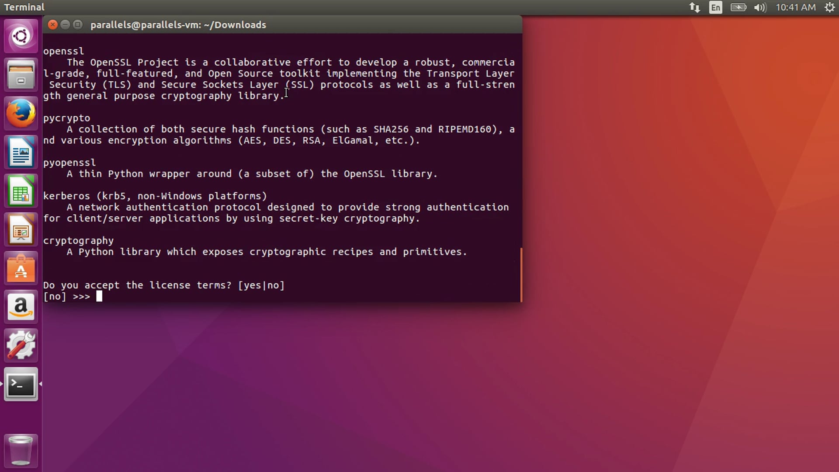Click the battery status indicator
This screenshot has width=839, height=472.
tap(738, 7)
